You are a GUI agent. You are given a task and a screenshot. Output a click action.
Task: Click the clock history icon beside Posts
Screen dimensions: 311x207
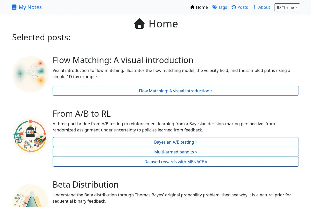234,7
